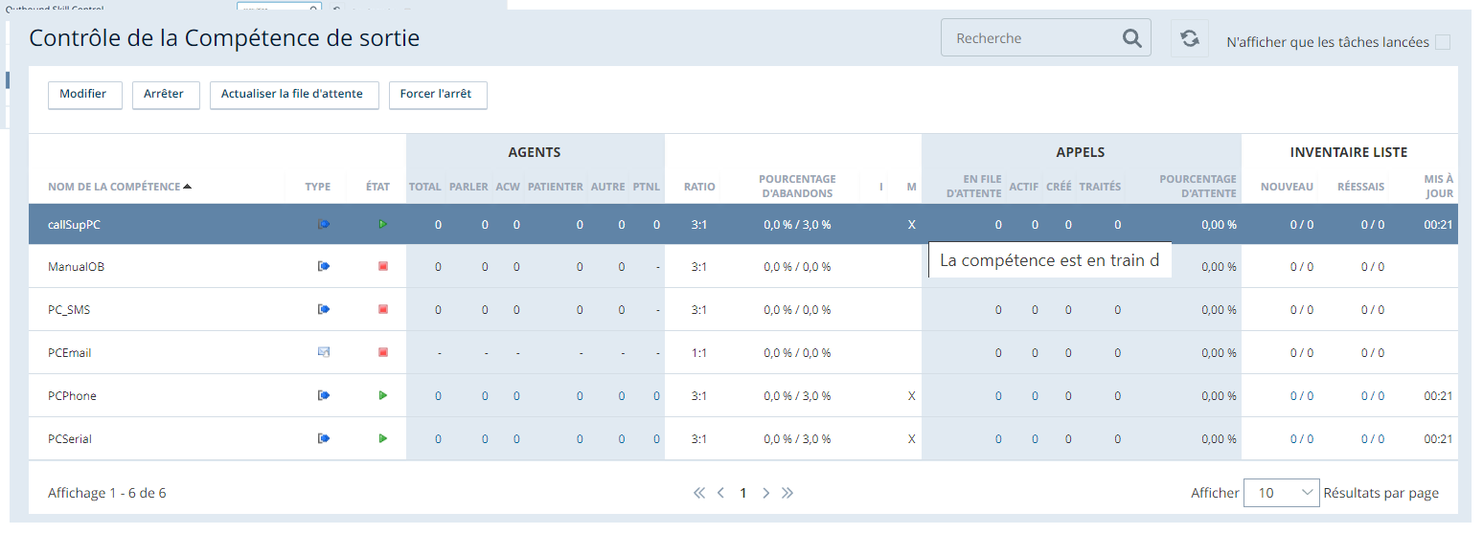
Task: Click the PCSerial réessais inventory value
Action: pos(1373,438)
